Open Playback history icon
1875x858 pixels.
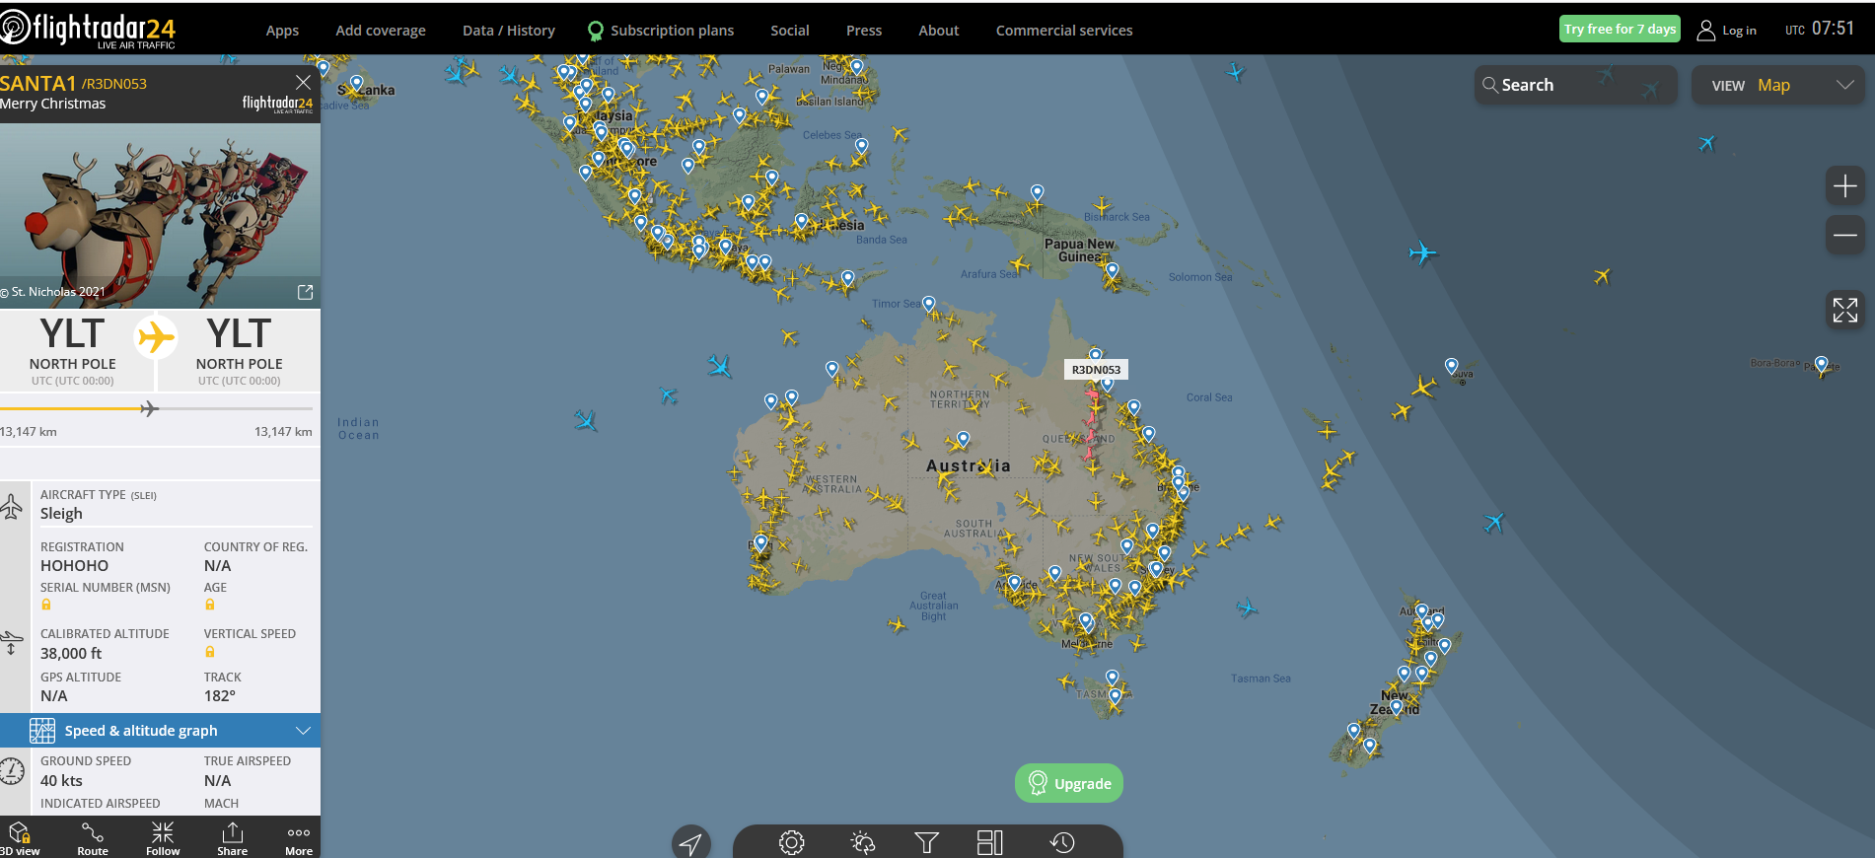pyautogui.click(x=1062, y=842)
